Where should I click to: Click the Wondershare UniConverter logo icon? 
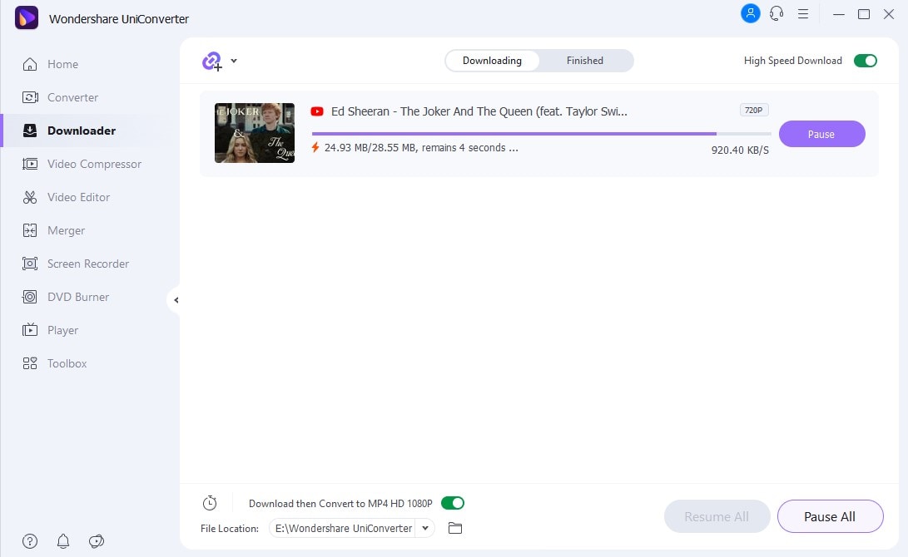[x=27, y=18]
